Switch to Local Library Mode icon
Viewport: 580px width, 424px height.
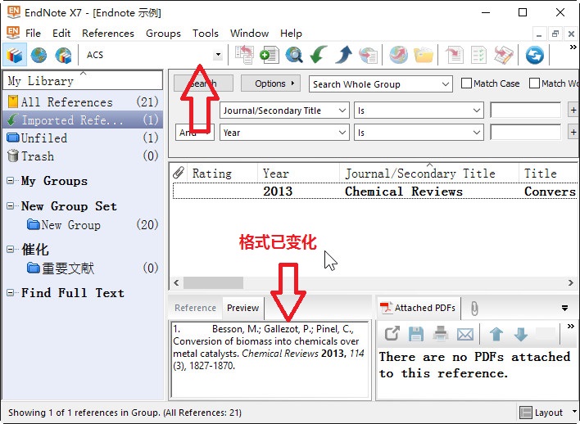click(15, 55)
